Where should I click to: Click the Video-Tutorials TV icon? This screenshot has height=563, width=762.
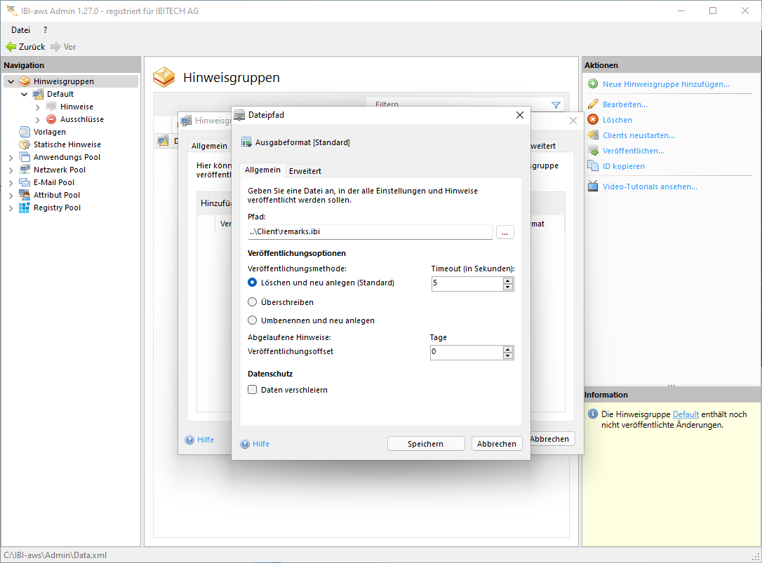coord(593,186)
